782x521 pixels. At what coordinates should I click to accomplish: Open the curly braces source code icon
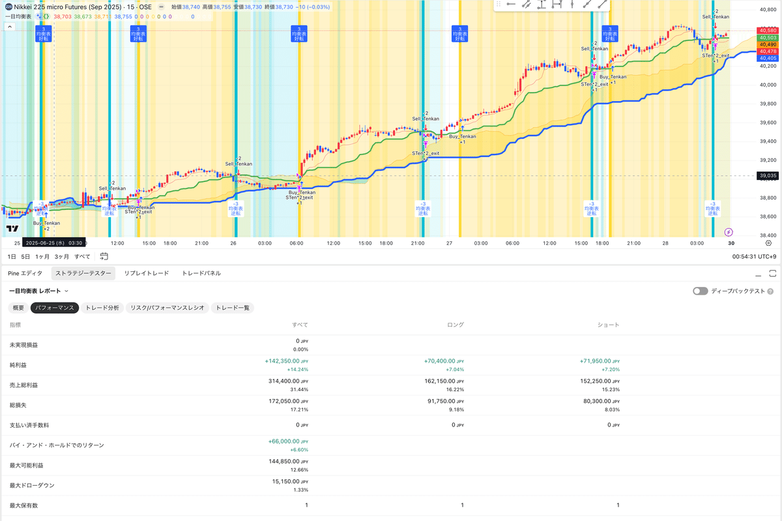[46, 16]
